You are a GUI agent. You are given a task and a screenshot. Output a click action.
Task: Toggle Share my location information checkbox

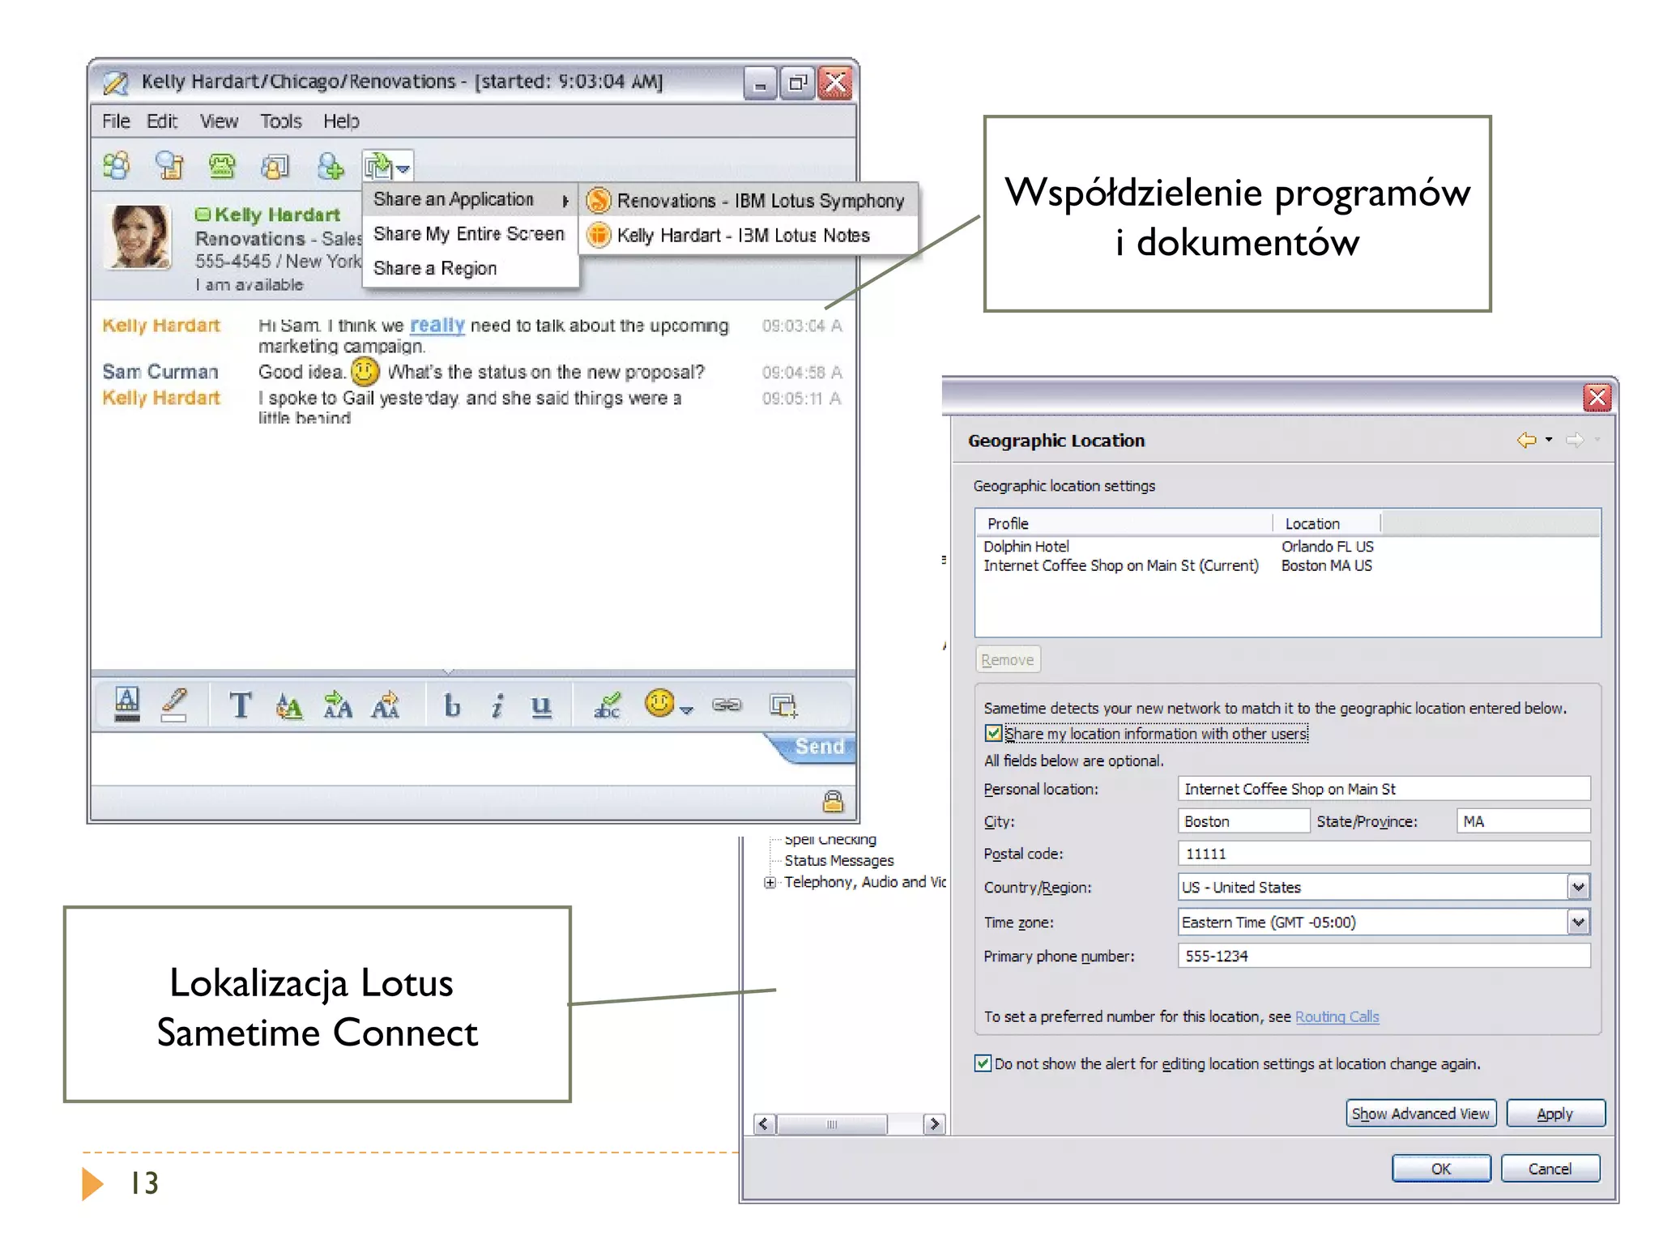[x=993, y=734]
